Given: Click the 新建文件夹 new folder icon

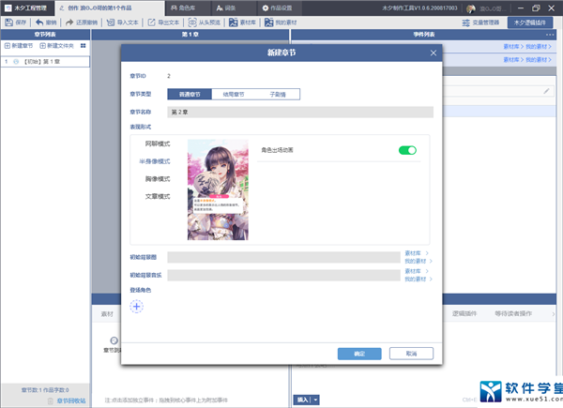Looking at the screenshot, I should pos(42,46).
